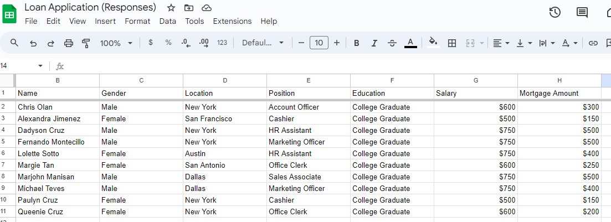Toggle bold formatting
The image size is (611, 222).
(357, 43)
